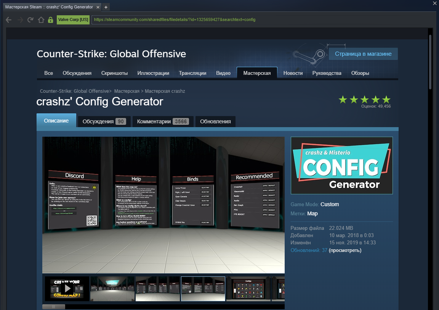Select the second thumbnail with the lit hallway
Viewport: 439px width, 310px height.
pos(112,289)
